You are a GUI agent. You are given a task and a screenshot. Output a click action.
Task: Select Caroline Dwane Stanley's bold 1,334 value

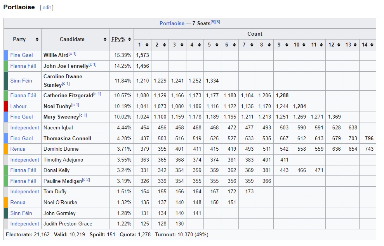(212, 81)
